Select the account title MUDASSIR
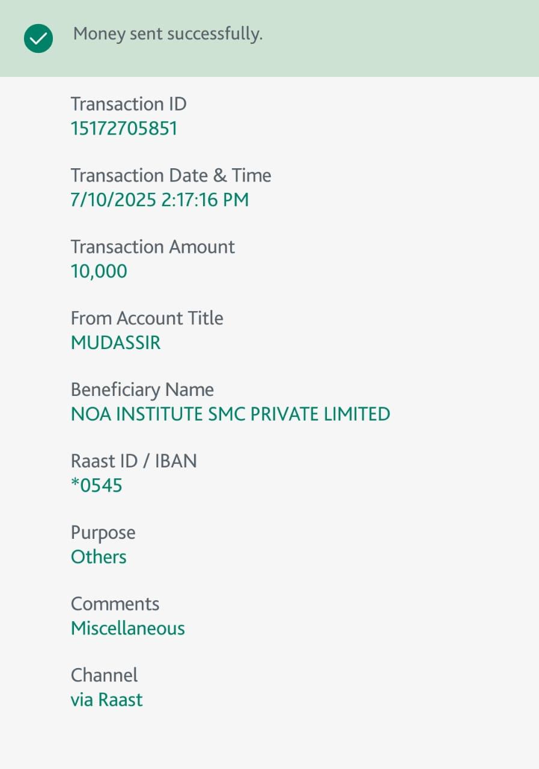Image resolution: width=539 pixels, height=769 pixels. click(116, 342)
